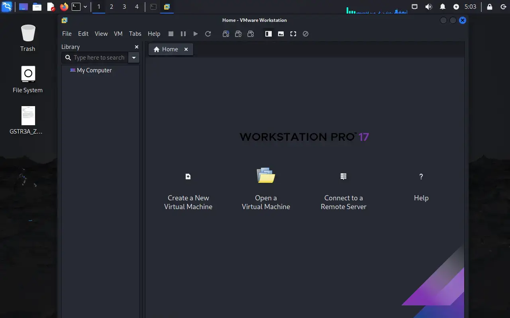
Task: Click the Help label on home page
Action: (421, 198)
